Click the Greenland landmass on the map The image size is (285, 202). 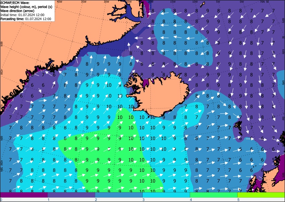[x=55, y=36]
